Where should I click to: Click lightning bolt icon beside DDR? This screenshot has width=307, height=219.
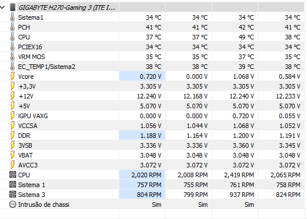click(x=12, y=136)
